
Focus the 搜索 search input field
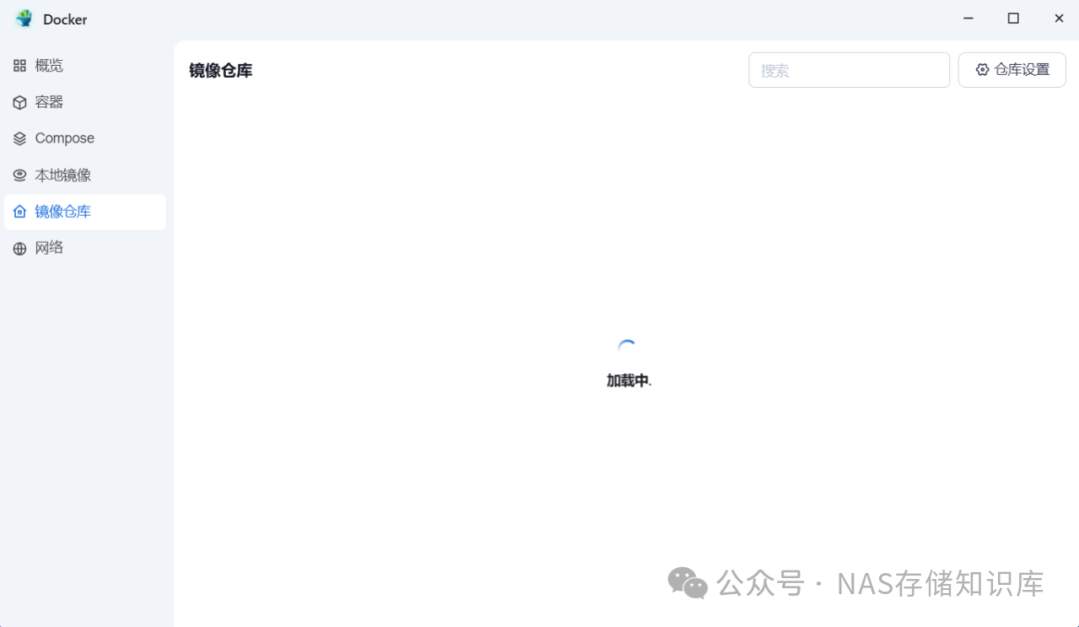[848, 70]
